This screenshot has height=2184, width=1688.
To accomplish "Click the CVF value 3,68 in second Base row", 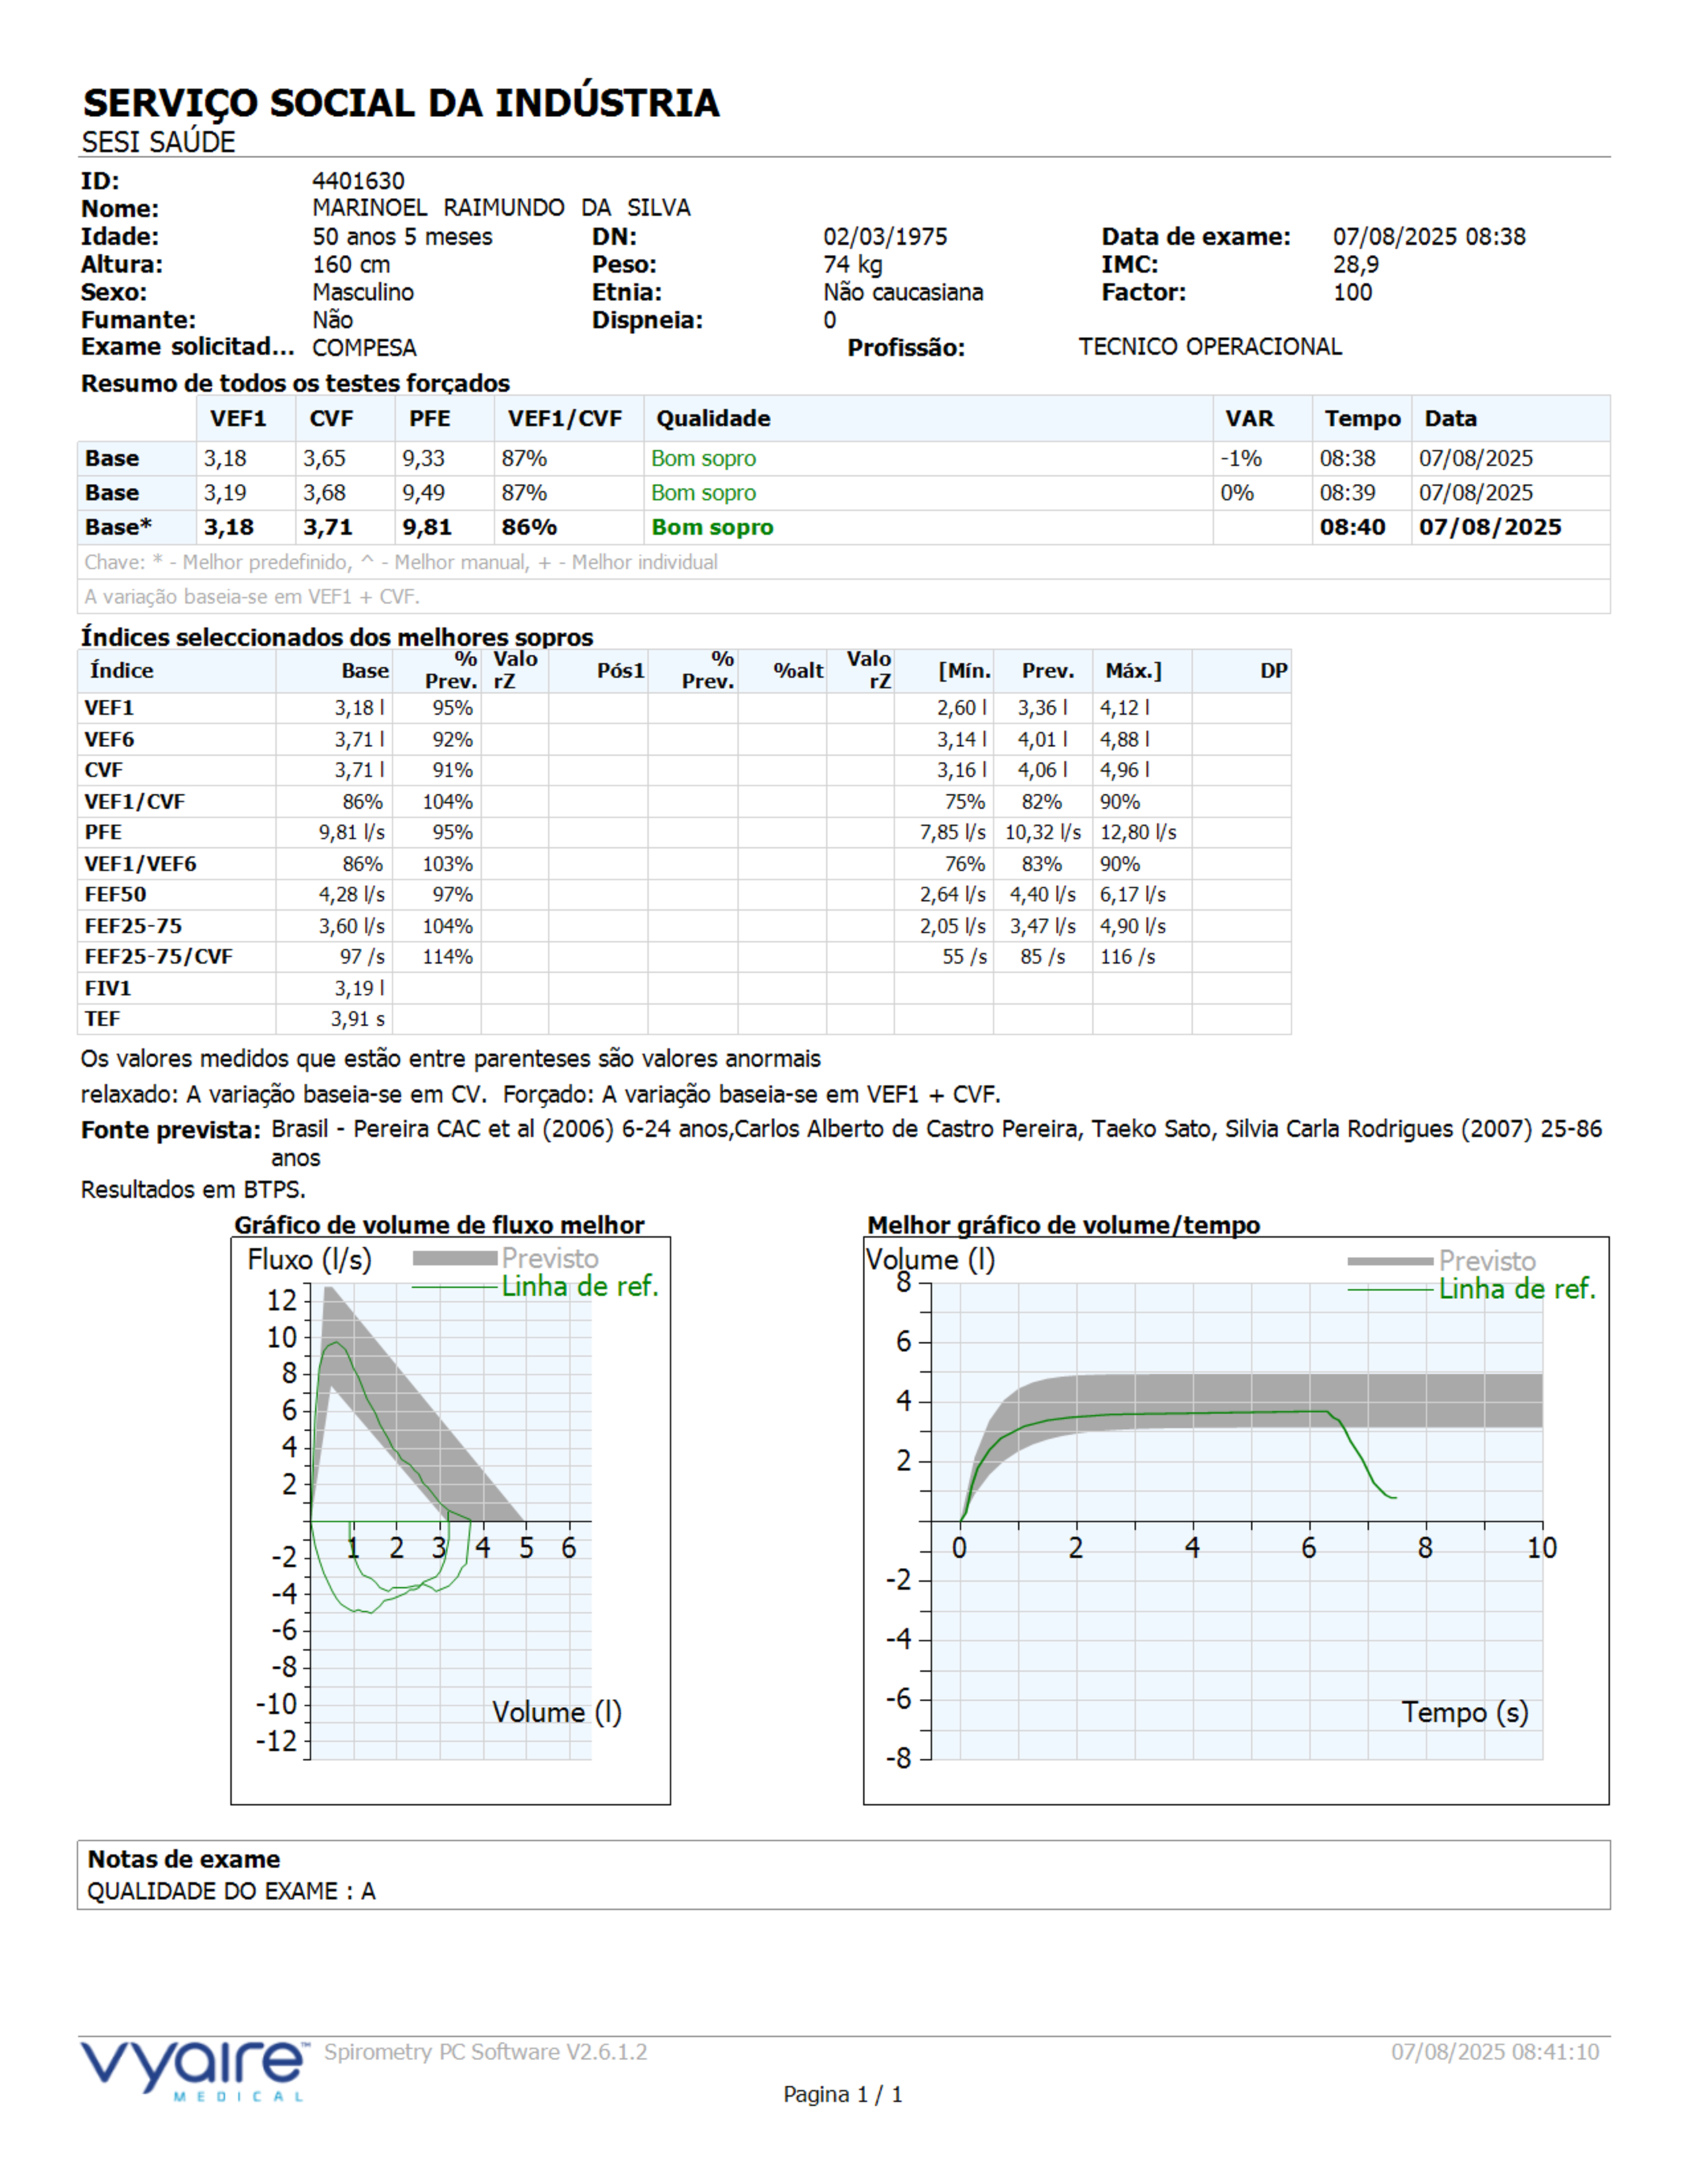I will point(325,493).
